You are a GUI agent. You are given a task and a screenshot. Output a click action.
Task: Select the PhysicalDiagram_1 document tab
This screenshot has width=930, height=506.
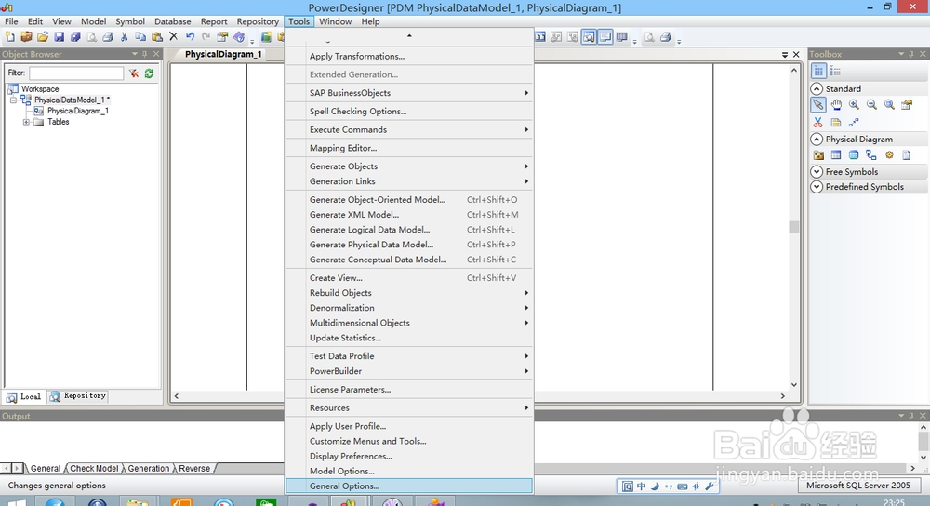(223, 54)
